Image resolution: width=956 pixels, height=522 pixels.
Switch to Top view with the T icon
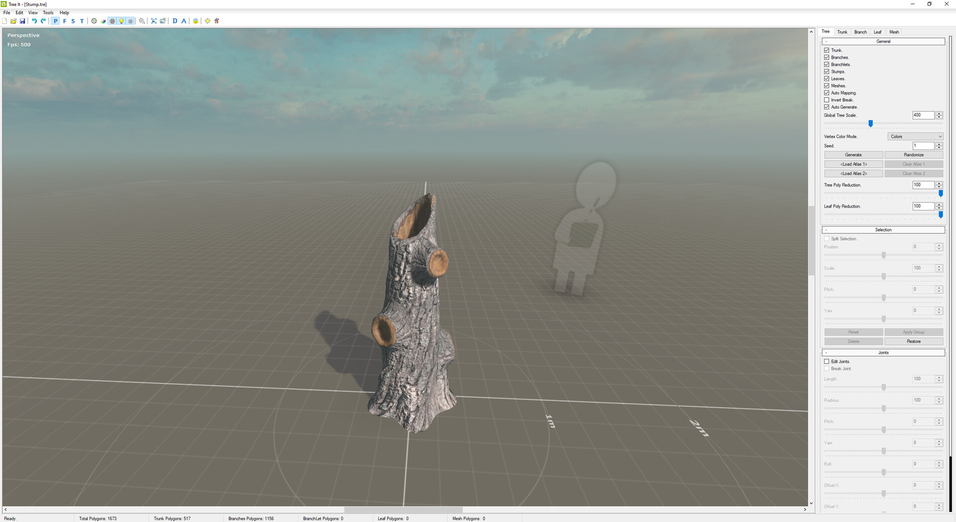click(82, 21)
